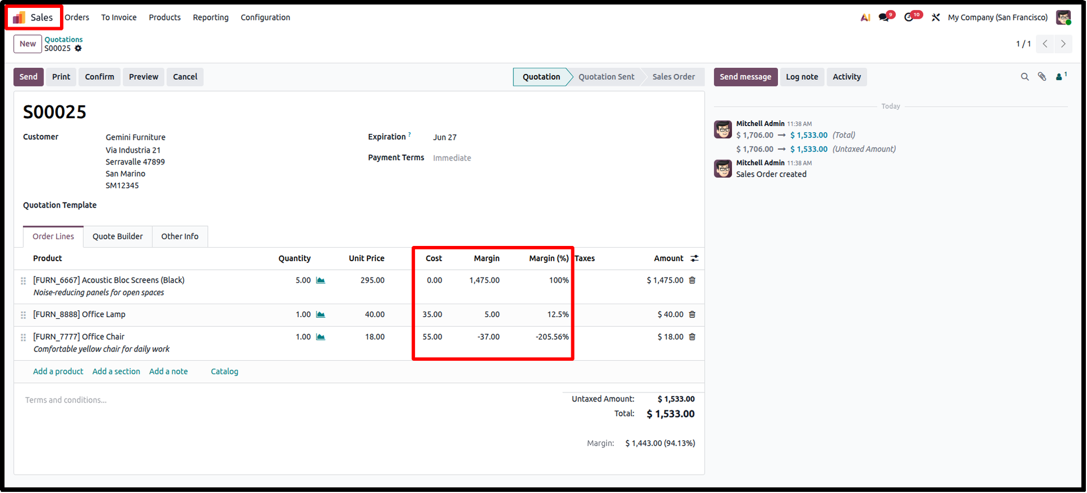Screen dimensions: 1087x493
Task: Click the Terms and conditions field
Action: tap(66, 400)
